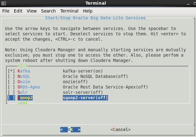
Task: Open the Help menu
Action: (87, 11)
